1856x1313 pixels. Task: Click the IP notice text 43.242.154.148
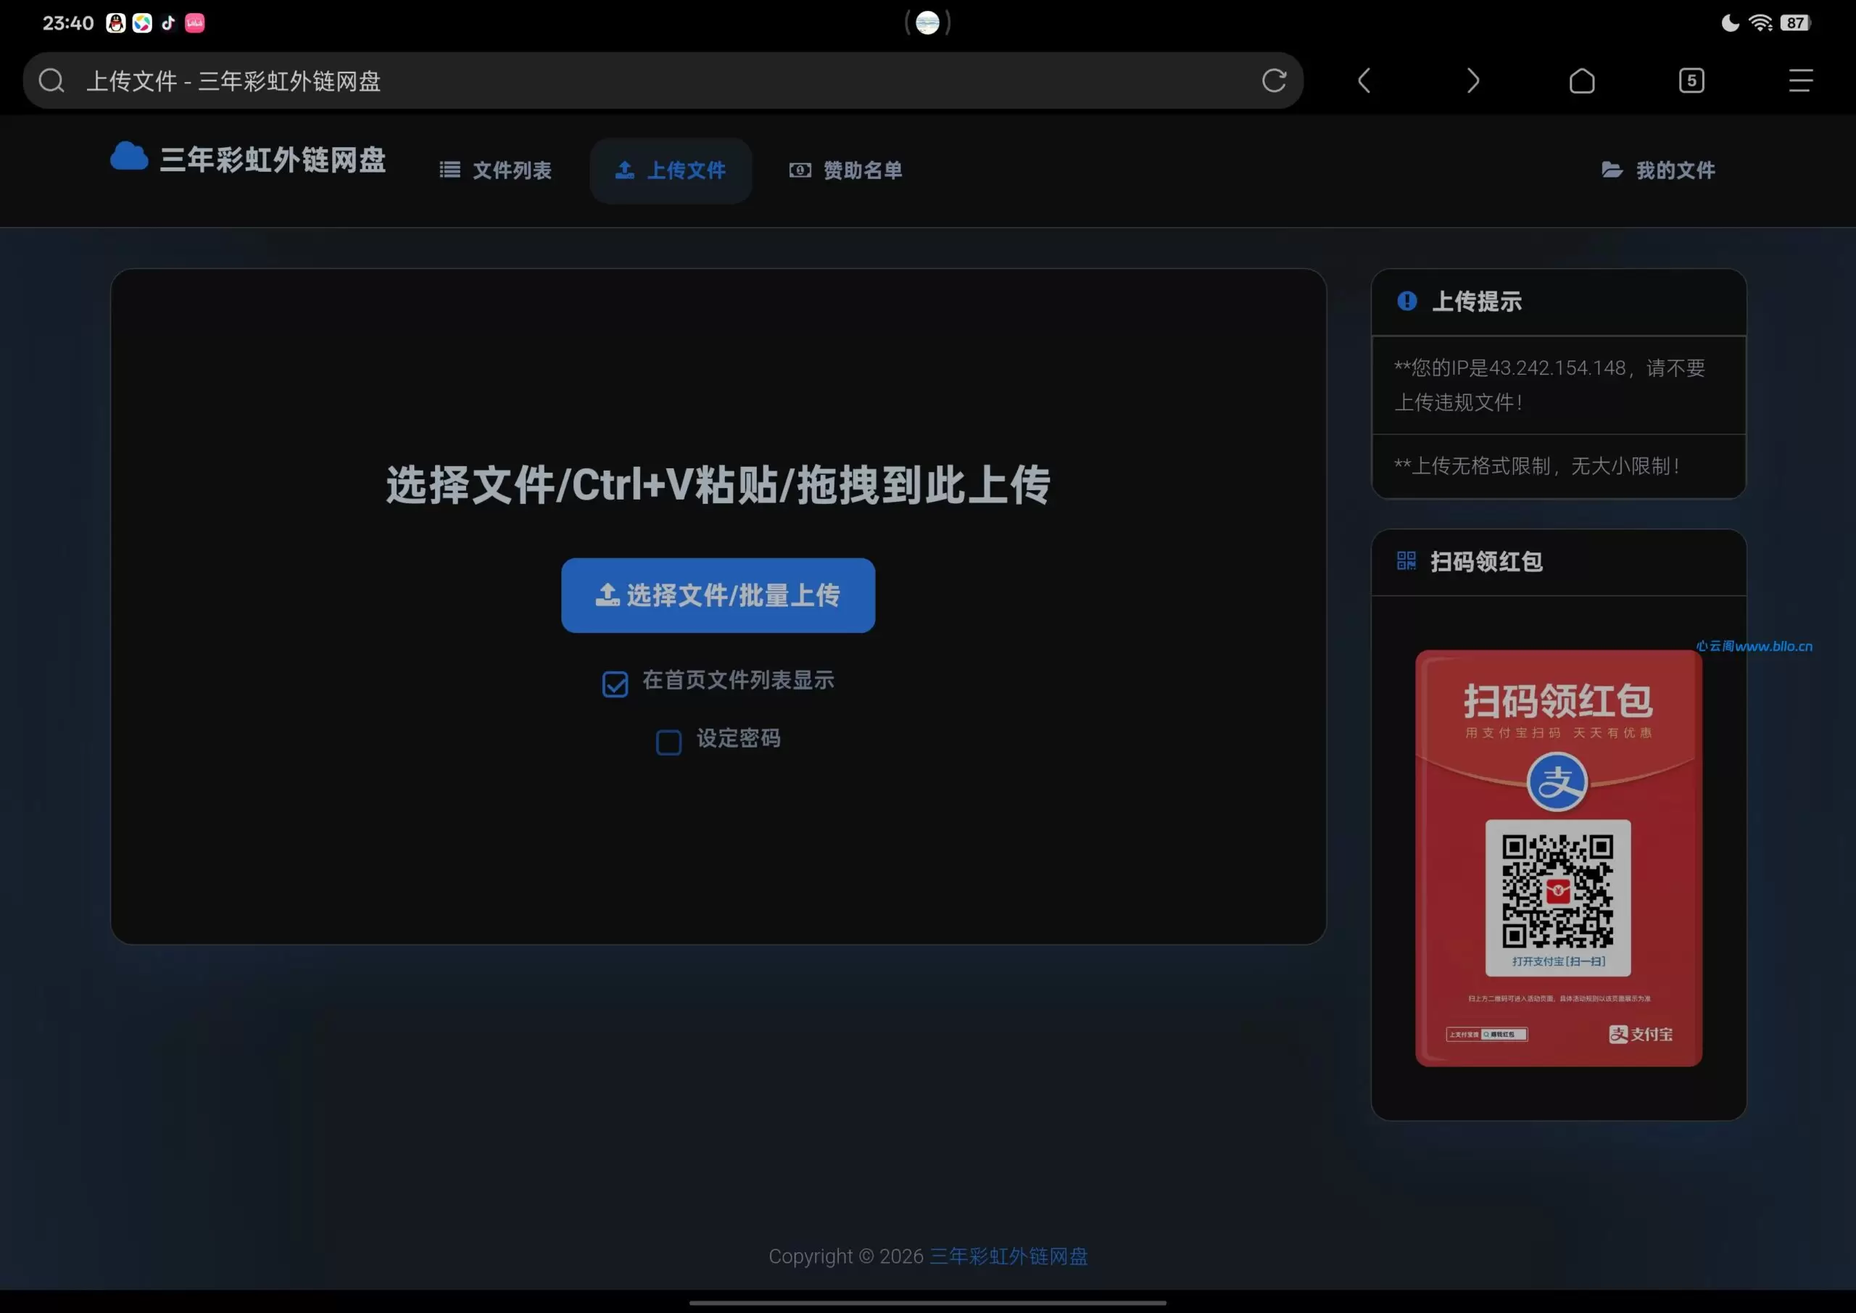coord(1549,385)
